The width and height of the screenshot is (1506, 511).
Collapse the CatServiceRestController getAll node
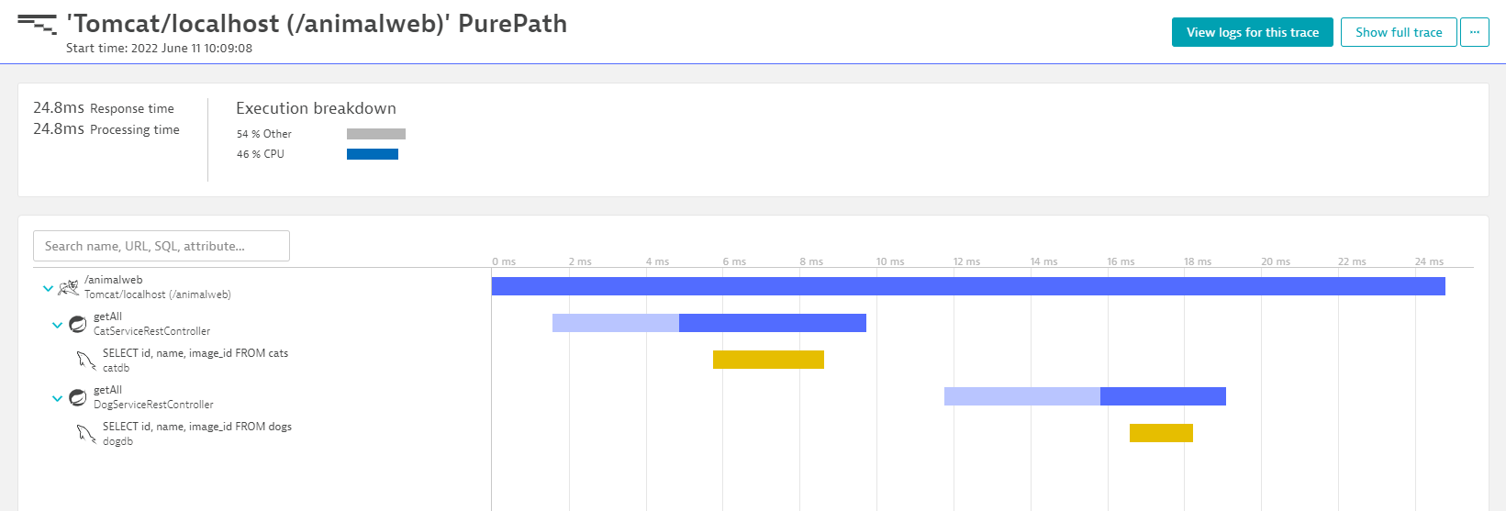tap(57, 325)
